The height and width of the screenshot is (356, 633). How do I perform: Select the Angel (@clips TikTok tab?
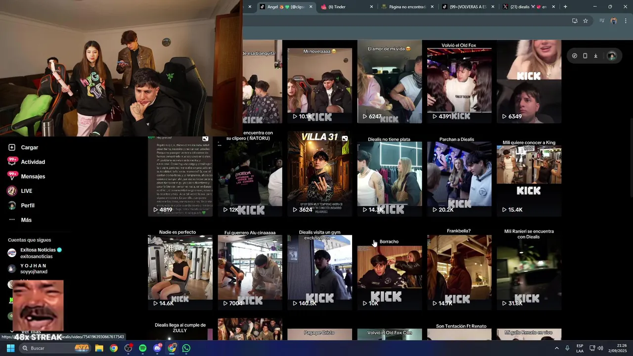coord(287,7)
